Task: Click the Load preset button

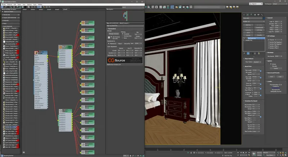Action: click(280, 77)
